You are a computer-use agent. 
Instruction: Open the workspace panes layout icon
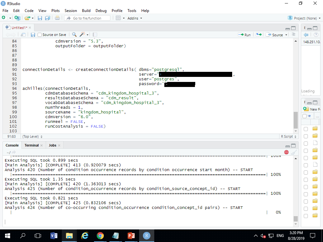pyautogui.click(x=118, y=18)
